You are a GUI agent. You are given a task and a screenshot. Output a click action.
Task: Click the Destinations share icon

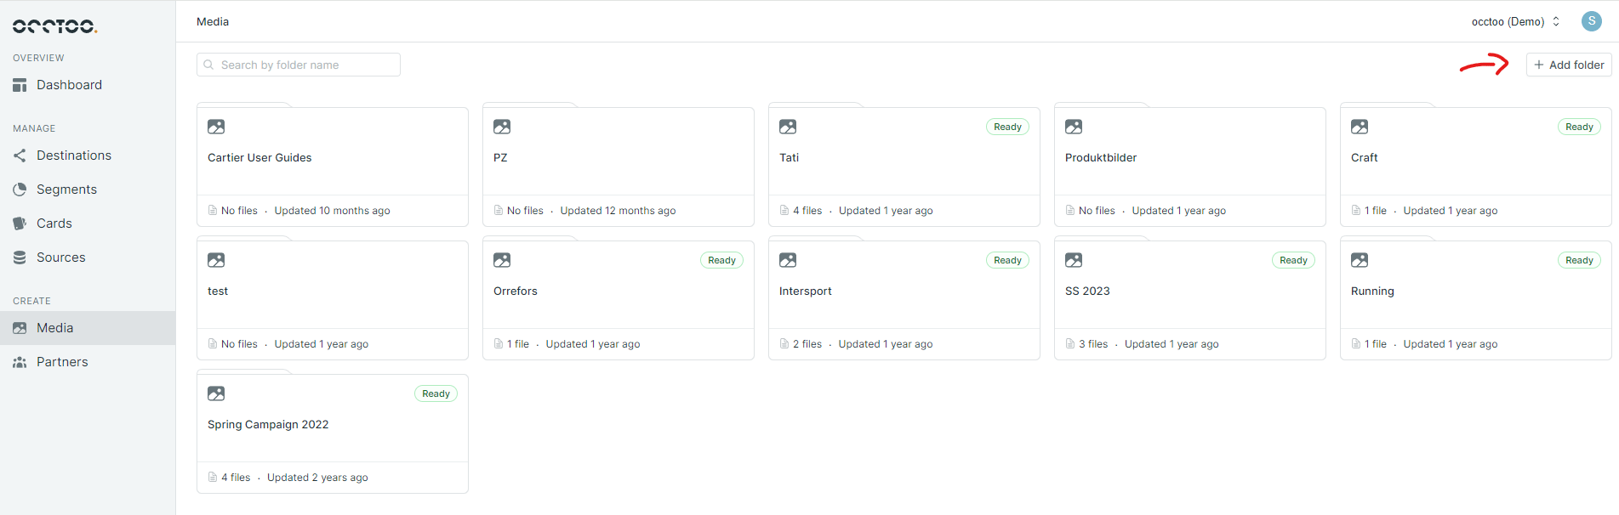coord(20,156)
